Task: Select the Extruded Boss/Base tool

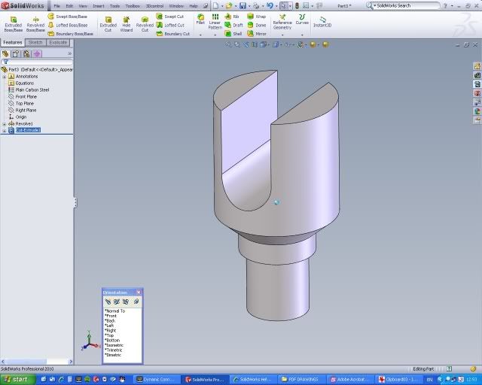Action: (x=13, y=22)
